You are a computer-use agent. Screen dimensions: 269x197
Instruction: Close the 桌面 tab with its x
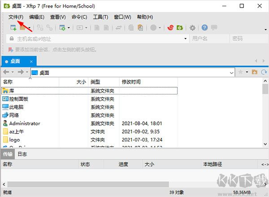click(31, 61)
